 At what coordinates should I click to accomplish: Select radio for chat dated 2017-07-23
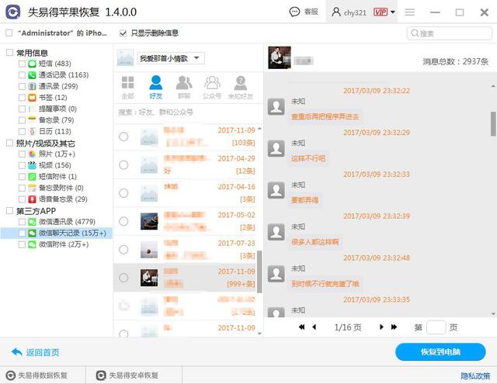(123, 250)
